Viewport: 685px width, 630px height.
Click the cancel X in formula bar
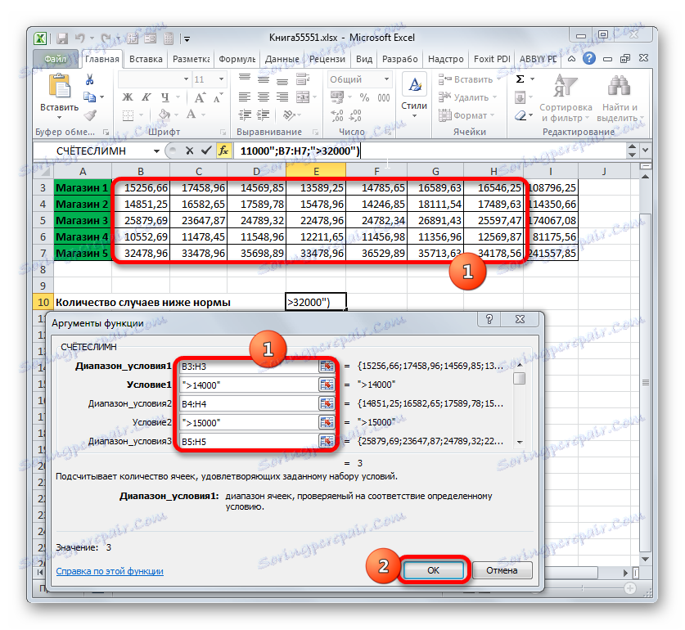[x=189, y=151]
